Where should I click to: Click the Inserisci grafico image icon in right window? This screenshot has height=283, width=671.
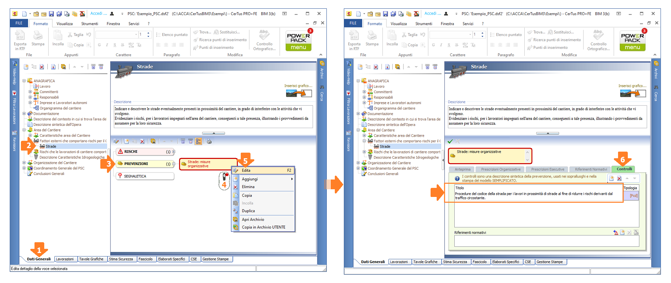[633, 93]
